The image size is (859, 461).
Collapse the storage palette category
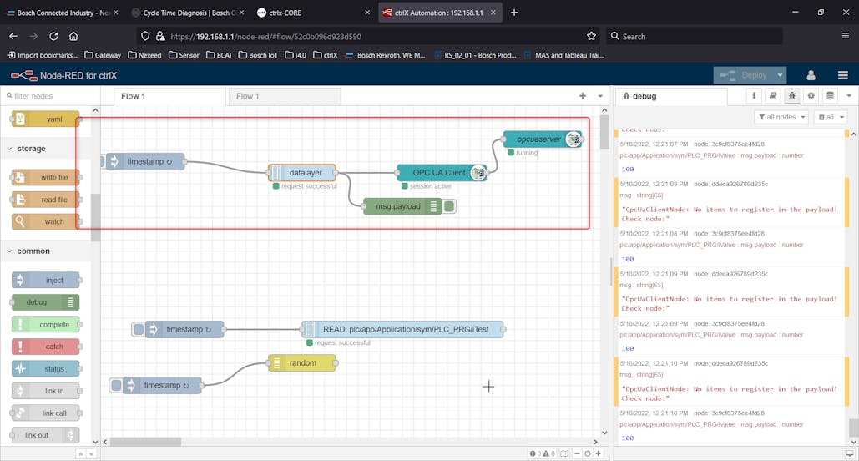coord(31,149)
